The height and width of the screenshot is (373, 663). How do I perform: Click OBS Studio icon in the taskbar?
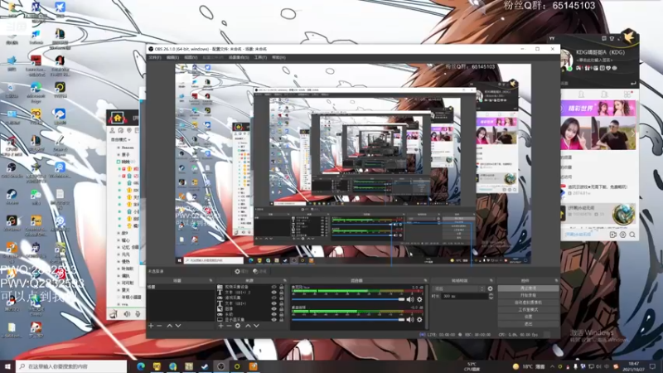(x=220, y=366)
